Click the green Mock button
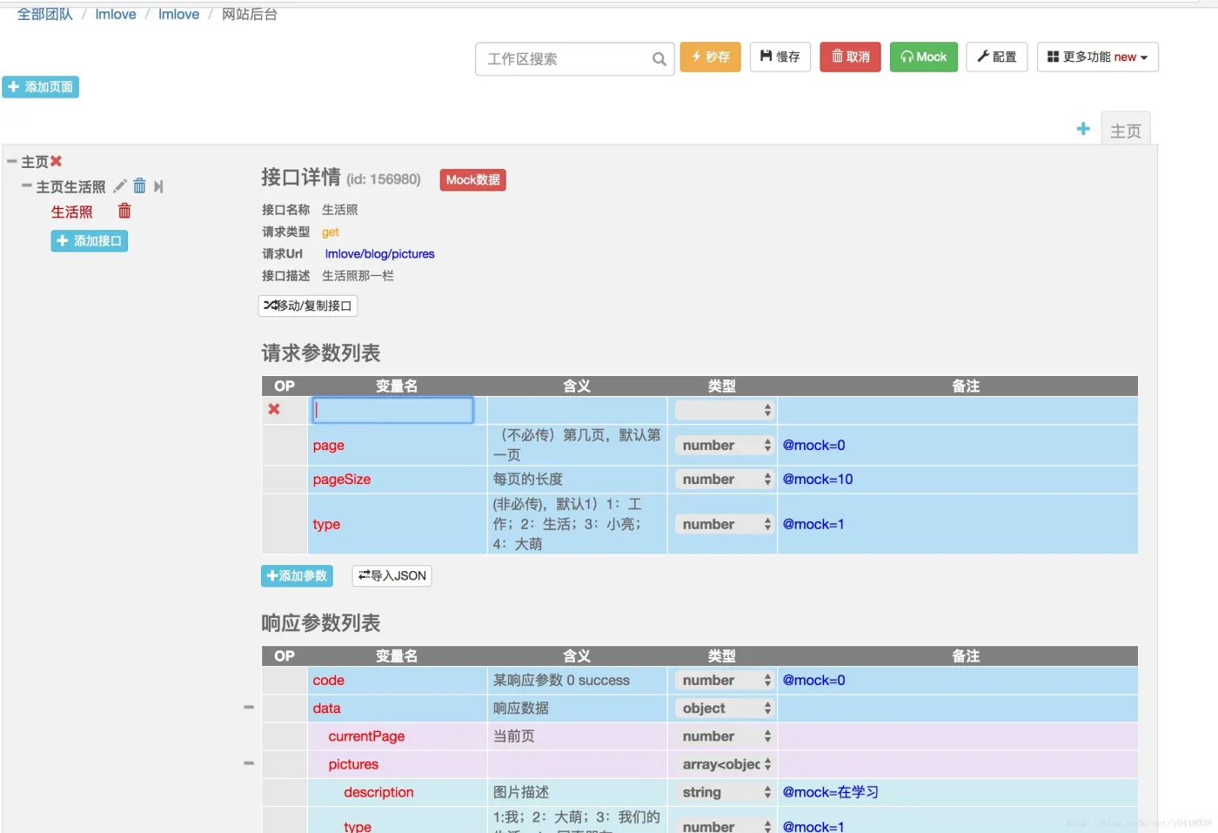Screen dimensions: 1218x833 (x=923, y=57)
